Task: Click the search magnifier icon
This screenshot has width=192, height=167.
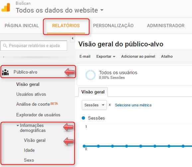Action: point(5,46)
